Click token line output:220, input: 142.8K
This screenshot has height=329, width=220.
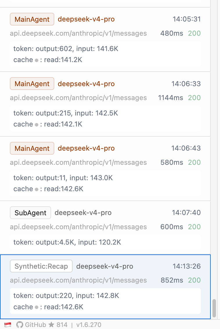click(66, 296)
